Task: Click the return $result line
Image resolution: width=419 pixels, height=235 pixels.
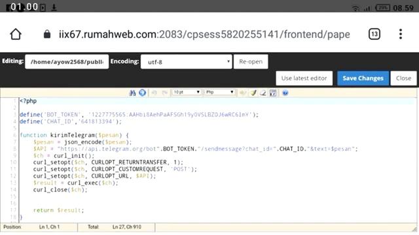Action: tap(58, 210)
